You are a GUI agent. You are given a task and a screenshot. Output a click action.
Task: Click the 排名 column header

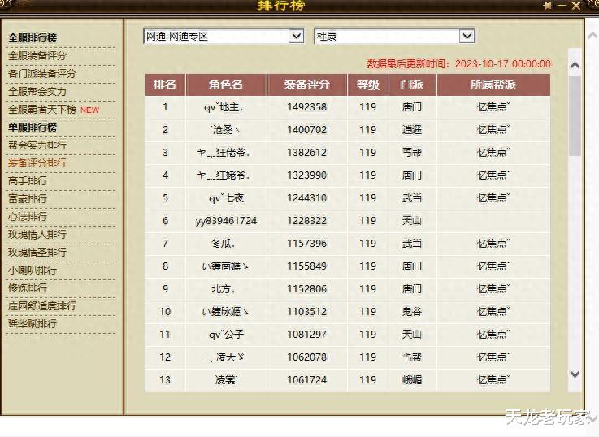pyautogui.click(x=165, y=84)
